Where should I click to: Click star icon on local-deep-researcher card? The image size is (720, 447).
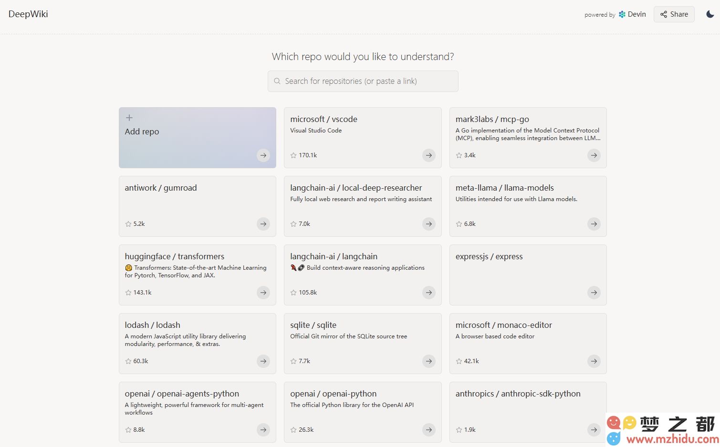tap(293, 224)
